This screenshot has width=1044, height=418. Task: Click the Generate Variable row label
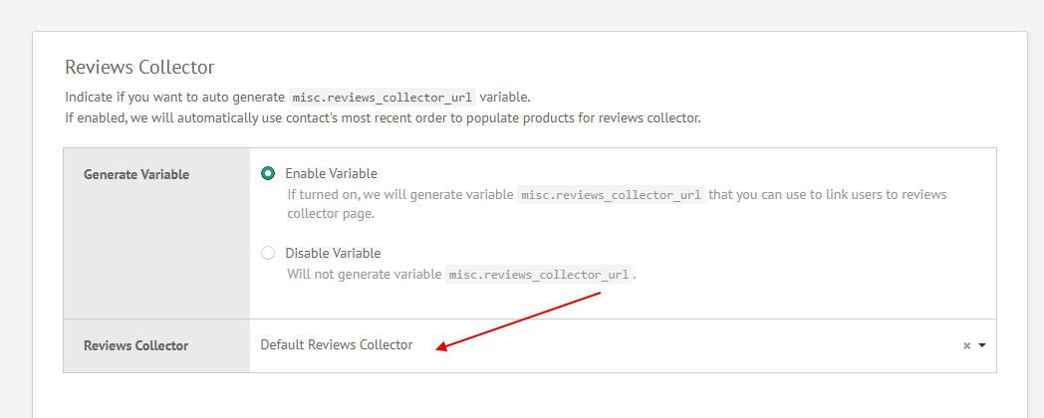pos(135,174)
